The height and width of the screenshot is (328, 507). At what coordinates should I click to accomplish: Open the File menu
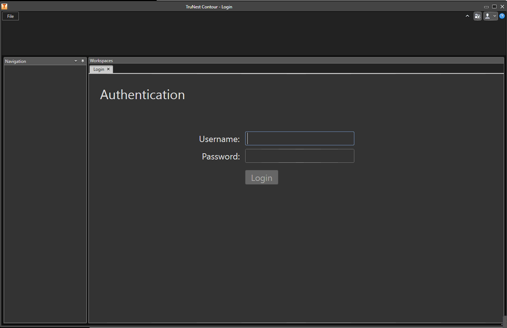click(11, 16)
